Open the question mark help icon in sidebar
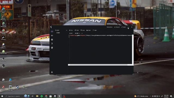The image size is (174, 98). point(52,44)
